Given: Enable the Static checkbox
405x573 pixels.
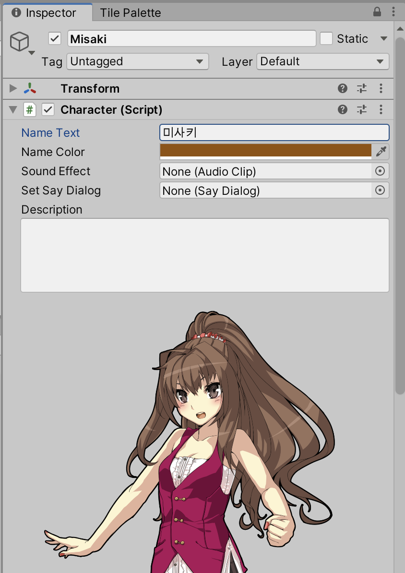Looking at the screenshot, I should 326,38.
